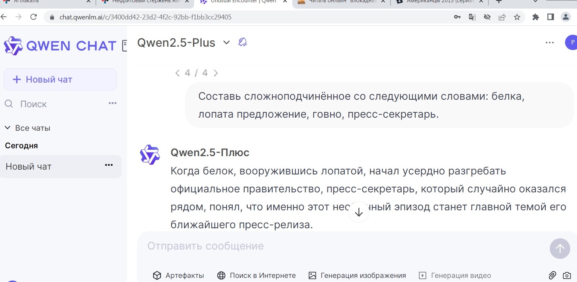Open the chat options three-dot menu
The width and height of the screenshot is (577, 282).
pos(549,43)
